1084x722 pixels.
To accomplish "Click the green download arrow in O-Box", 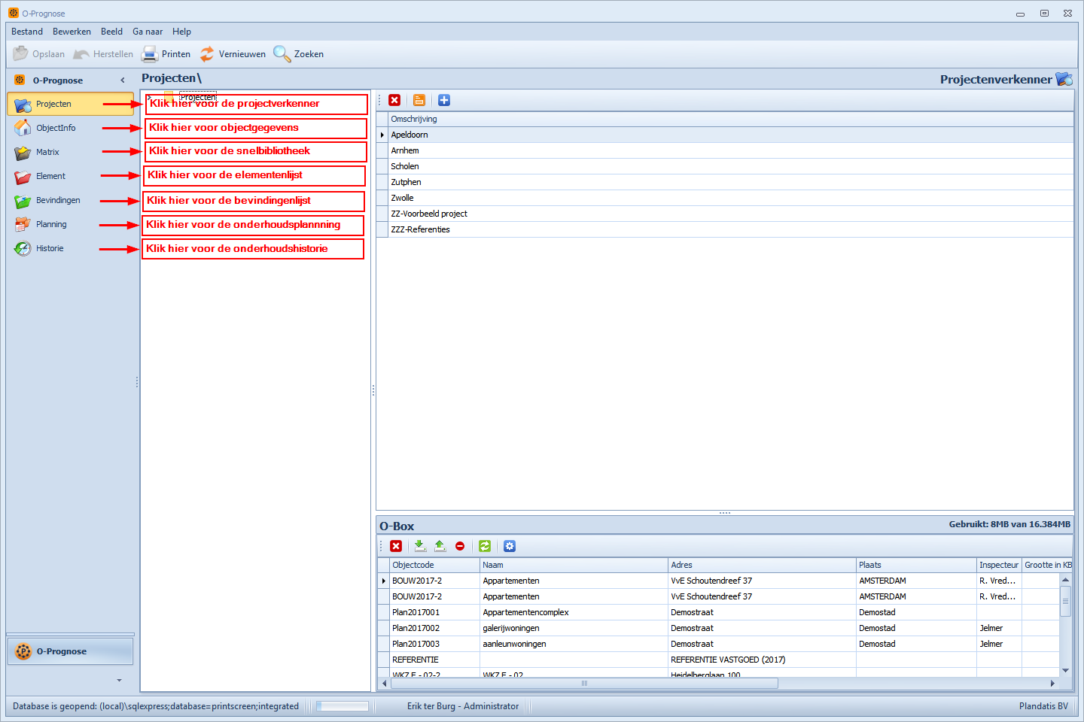I will (x=420, y=546).
